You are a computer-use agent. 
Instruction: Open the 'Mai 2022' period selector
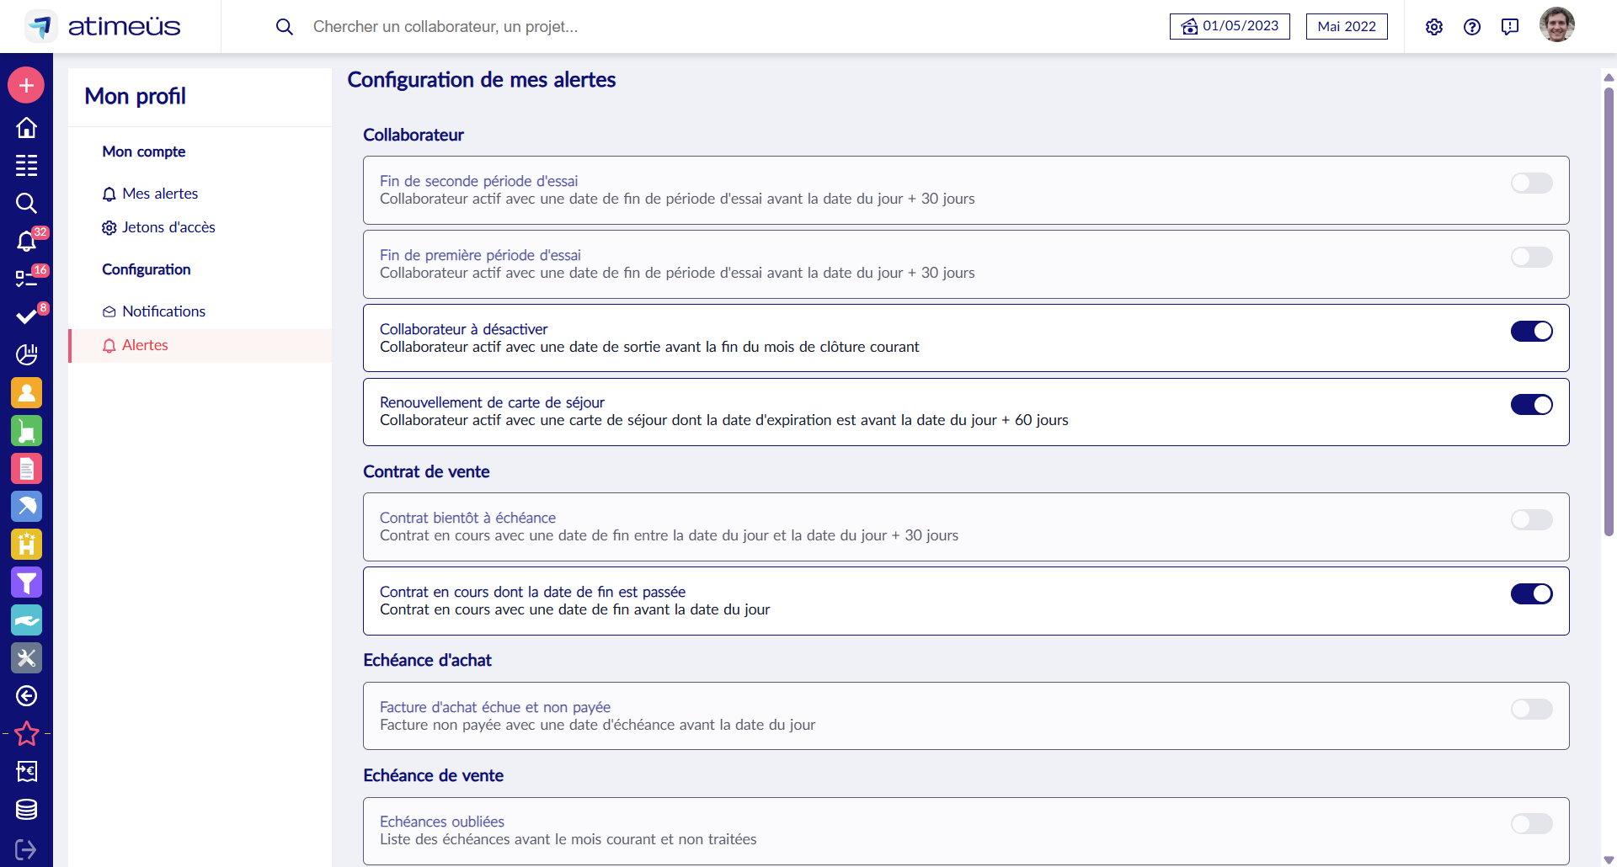(x=1346, y=26)
